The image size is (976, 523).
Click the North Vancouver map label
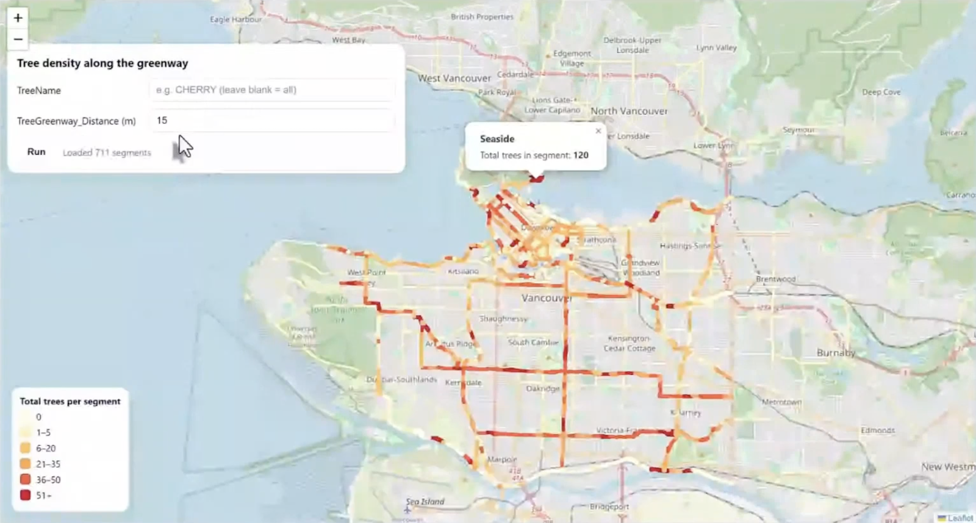(629, 111)
